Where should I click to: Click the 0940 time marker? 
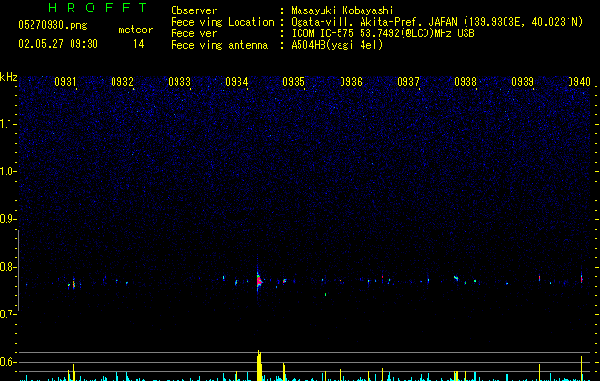pyautogui.click(x=579, y=82)
